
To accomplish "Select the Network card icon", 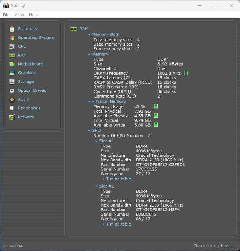I will (x=12, y=117).
